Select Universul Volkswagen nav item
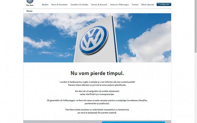Viewport: 197px width, 123px height. (119, 5)
